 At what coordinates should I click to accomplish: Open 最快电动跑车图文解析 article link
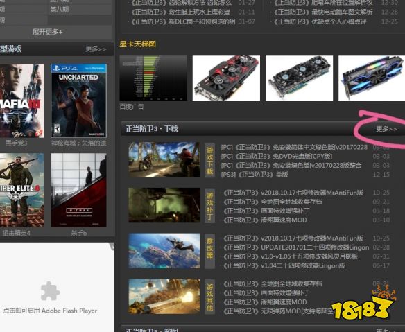pyautogui.click(x=323, y=12)
